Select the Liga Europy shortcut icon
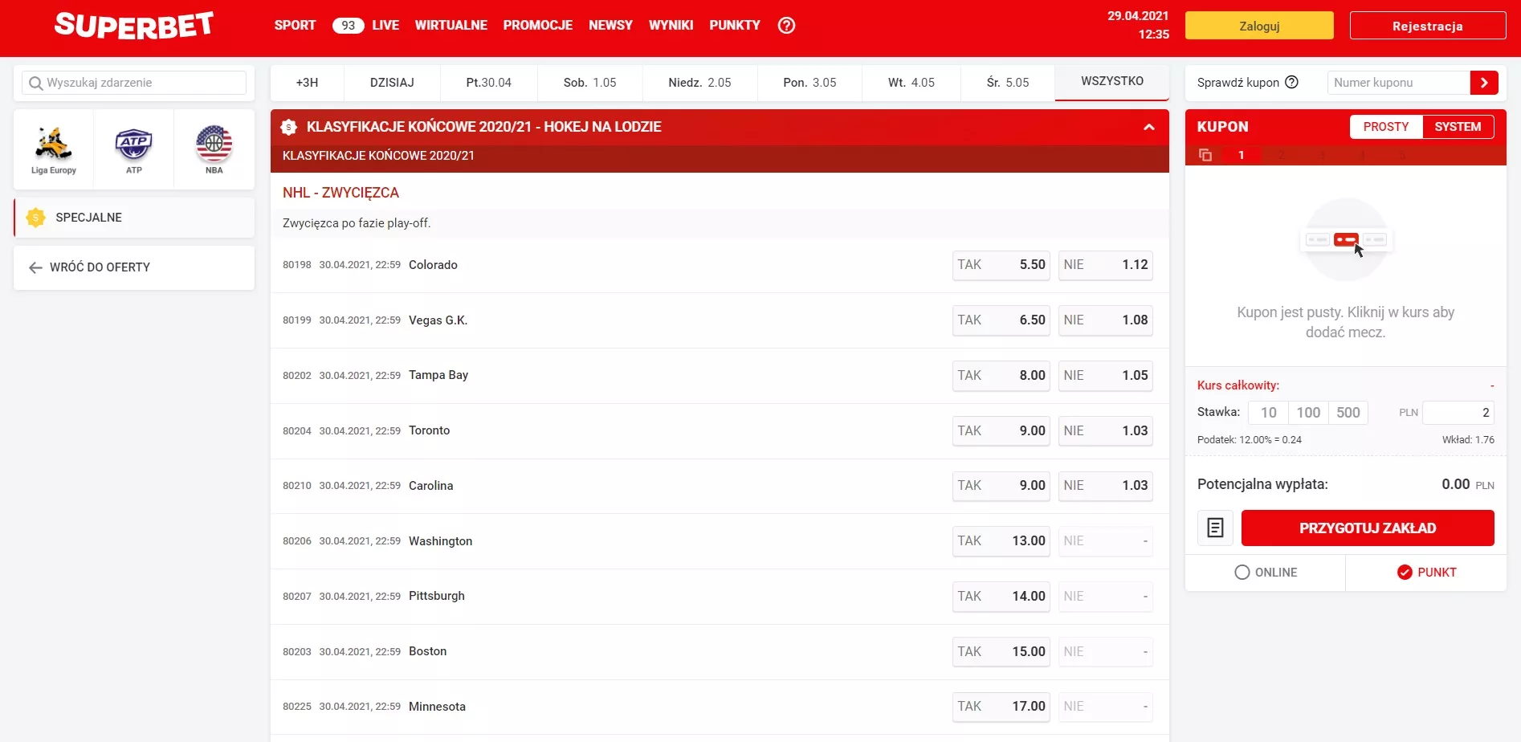This screenshot has width=1521, height=742. pos(54,149)
